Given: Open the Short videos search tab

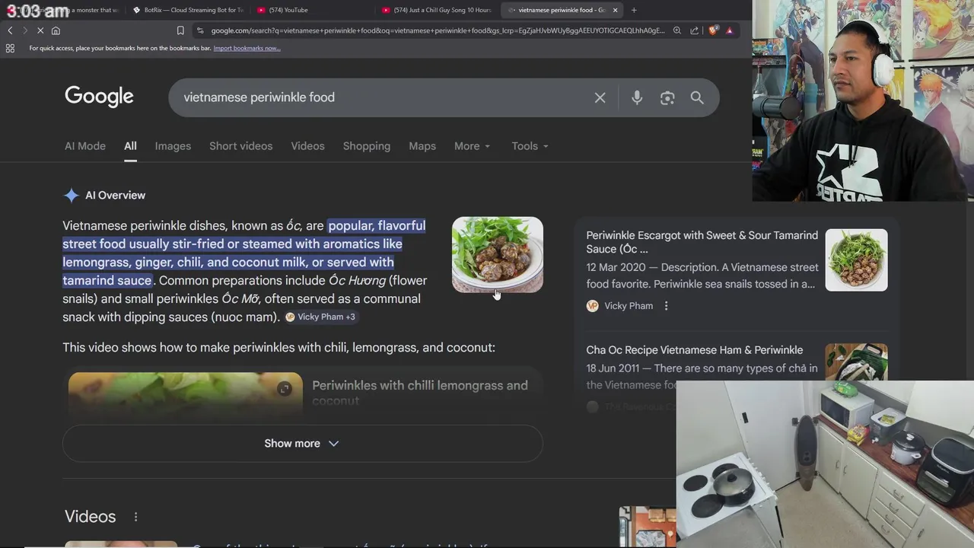Looking at the screenshot, I should click(240, 146).
